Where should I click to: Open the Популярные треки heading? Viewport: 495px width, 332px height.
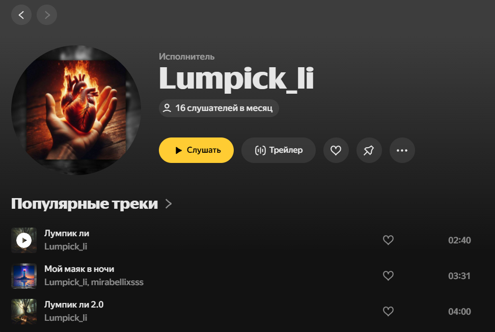click(85, 204)
